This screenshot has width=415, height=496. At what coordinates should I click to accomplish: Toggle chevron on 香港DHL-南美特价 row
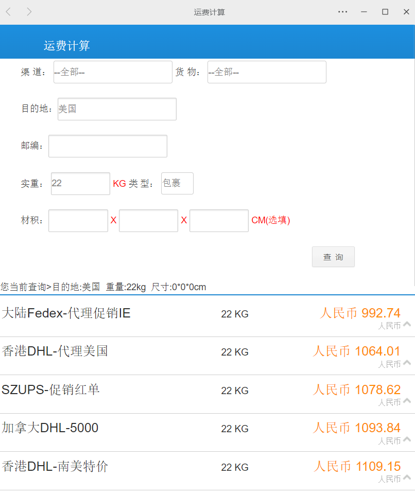tap(407, 477)
